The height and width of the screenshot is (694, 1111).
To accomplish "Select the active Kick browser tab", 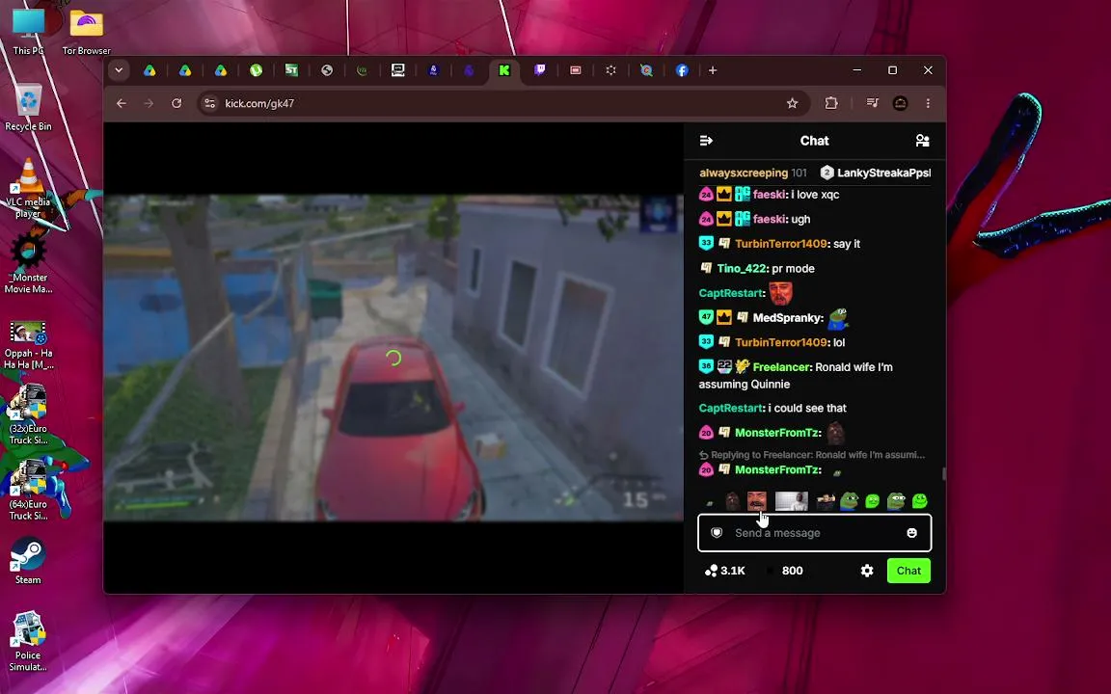I will point(503,70).
